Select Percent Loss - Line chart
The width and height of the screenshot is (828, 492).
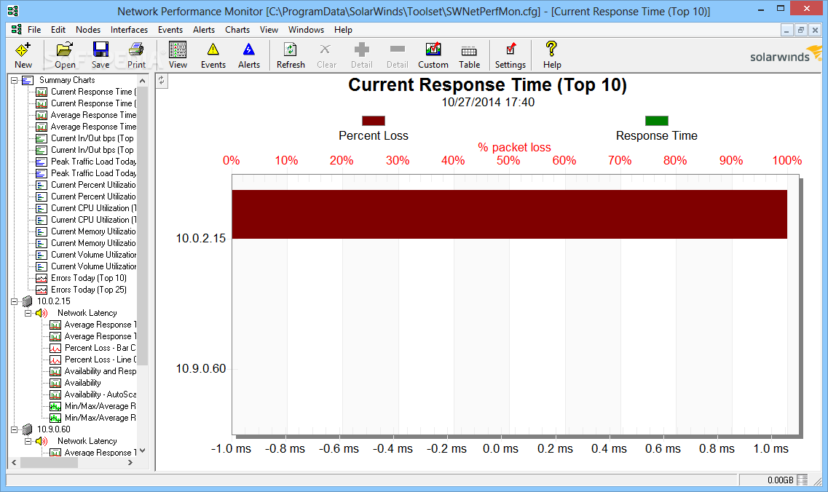pos(100,360)
